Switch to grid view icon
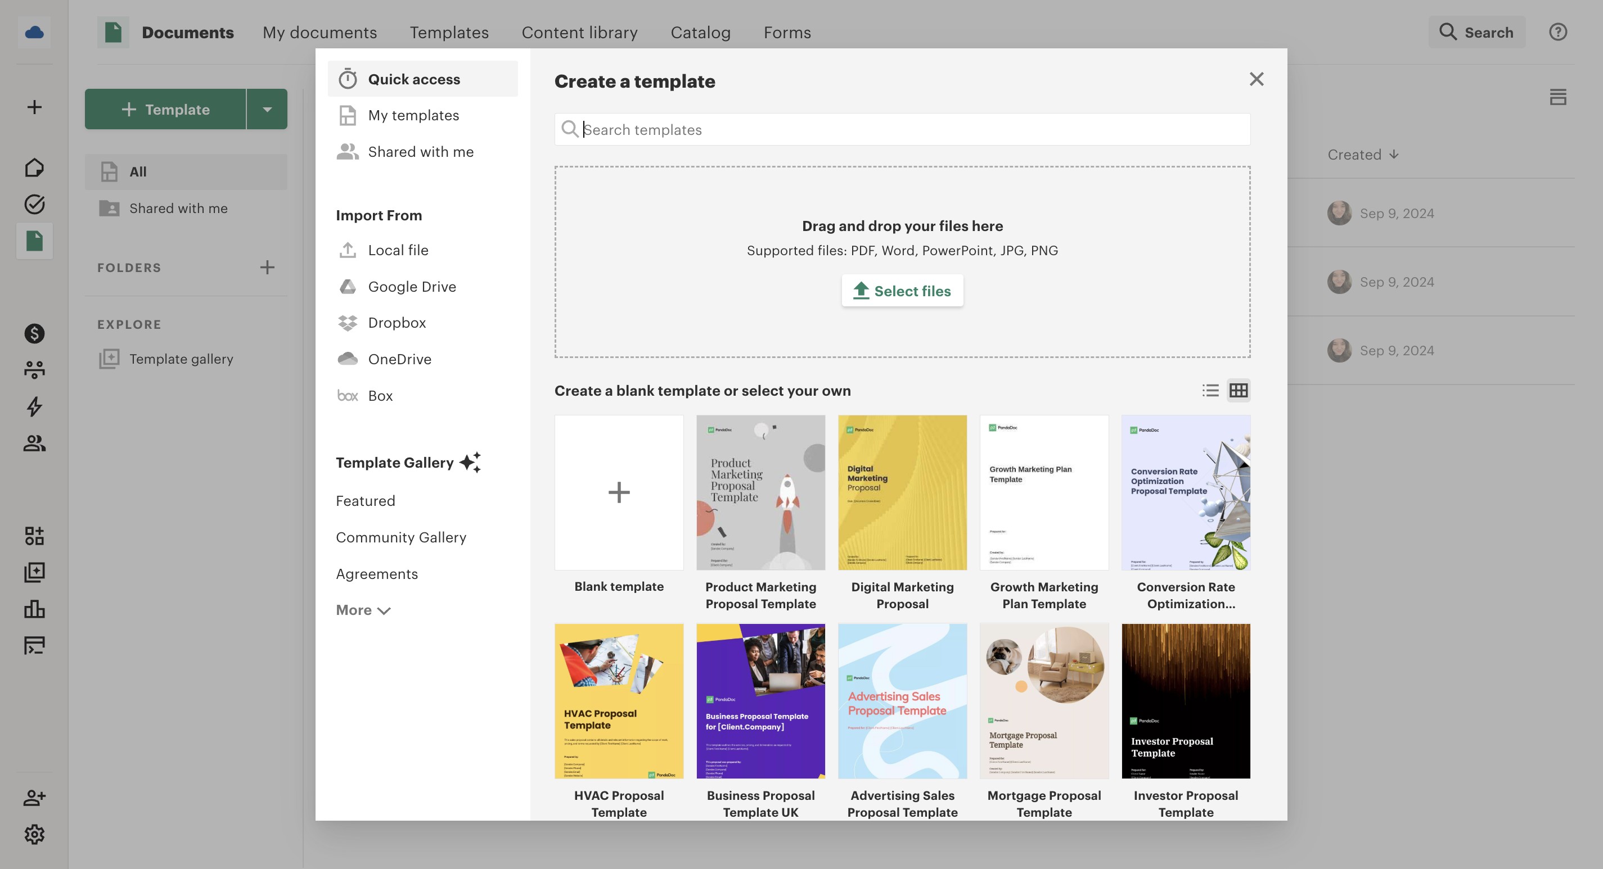The width and height of the screenshot is (1603, 869). pyautogui.click(x=1239, y=391)
